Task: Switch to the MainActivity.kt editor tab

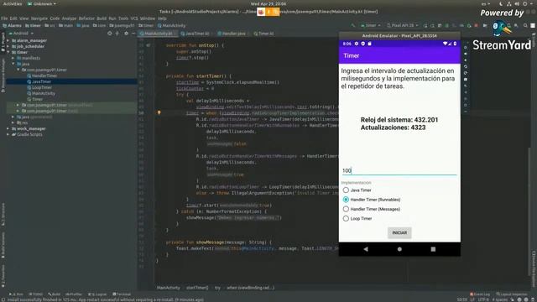Action: [x=158, y=34]
